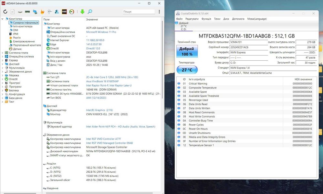Click the Refresh icon in AIDA64 toolbar
Viewport: 323px width, 194px height.
pos(5,12)
